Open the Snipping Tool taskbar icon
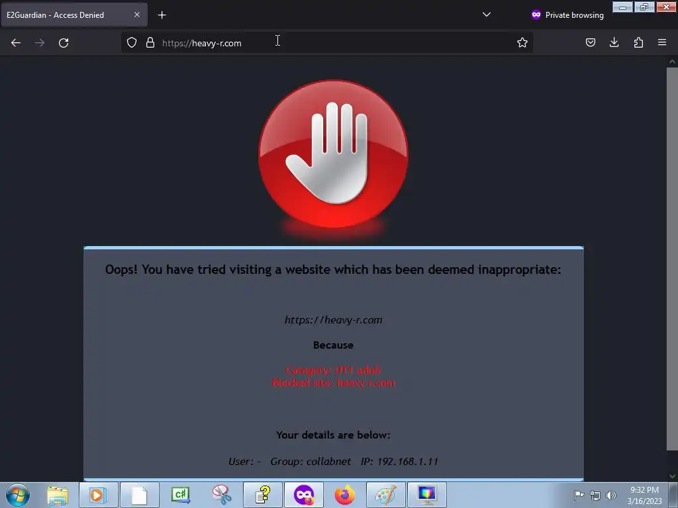Image resolution: width=678 pixels, height=508 pixels. (221, 495)
